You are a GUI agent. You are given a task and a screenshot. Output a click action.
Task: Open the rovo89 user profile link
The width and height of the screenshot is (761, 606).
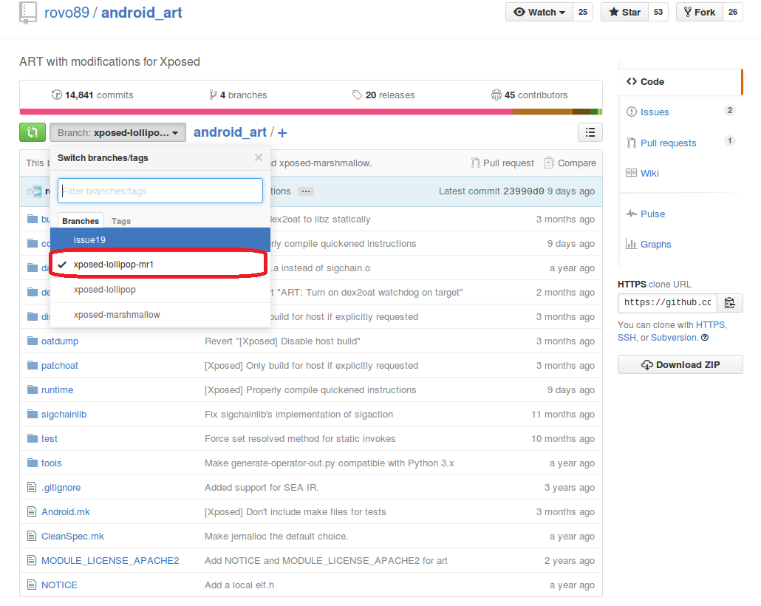[x=67, y=13]
